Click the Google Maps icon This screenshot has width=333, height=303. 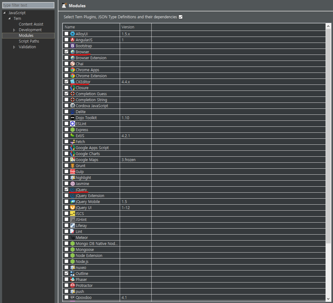coord(72,160)
